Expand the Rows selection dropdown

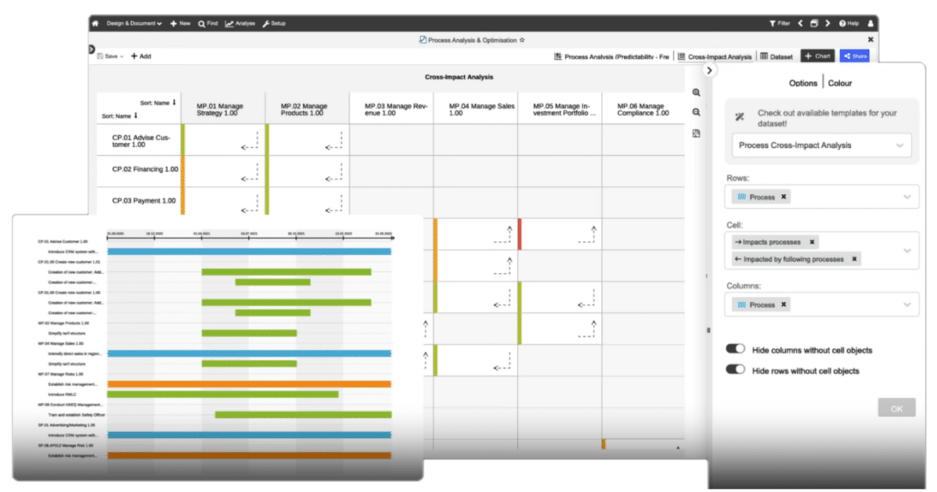(x=907, y=197)
